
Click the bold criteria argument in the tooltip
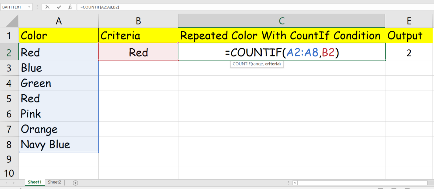click(272, 64)
